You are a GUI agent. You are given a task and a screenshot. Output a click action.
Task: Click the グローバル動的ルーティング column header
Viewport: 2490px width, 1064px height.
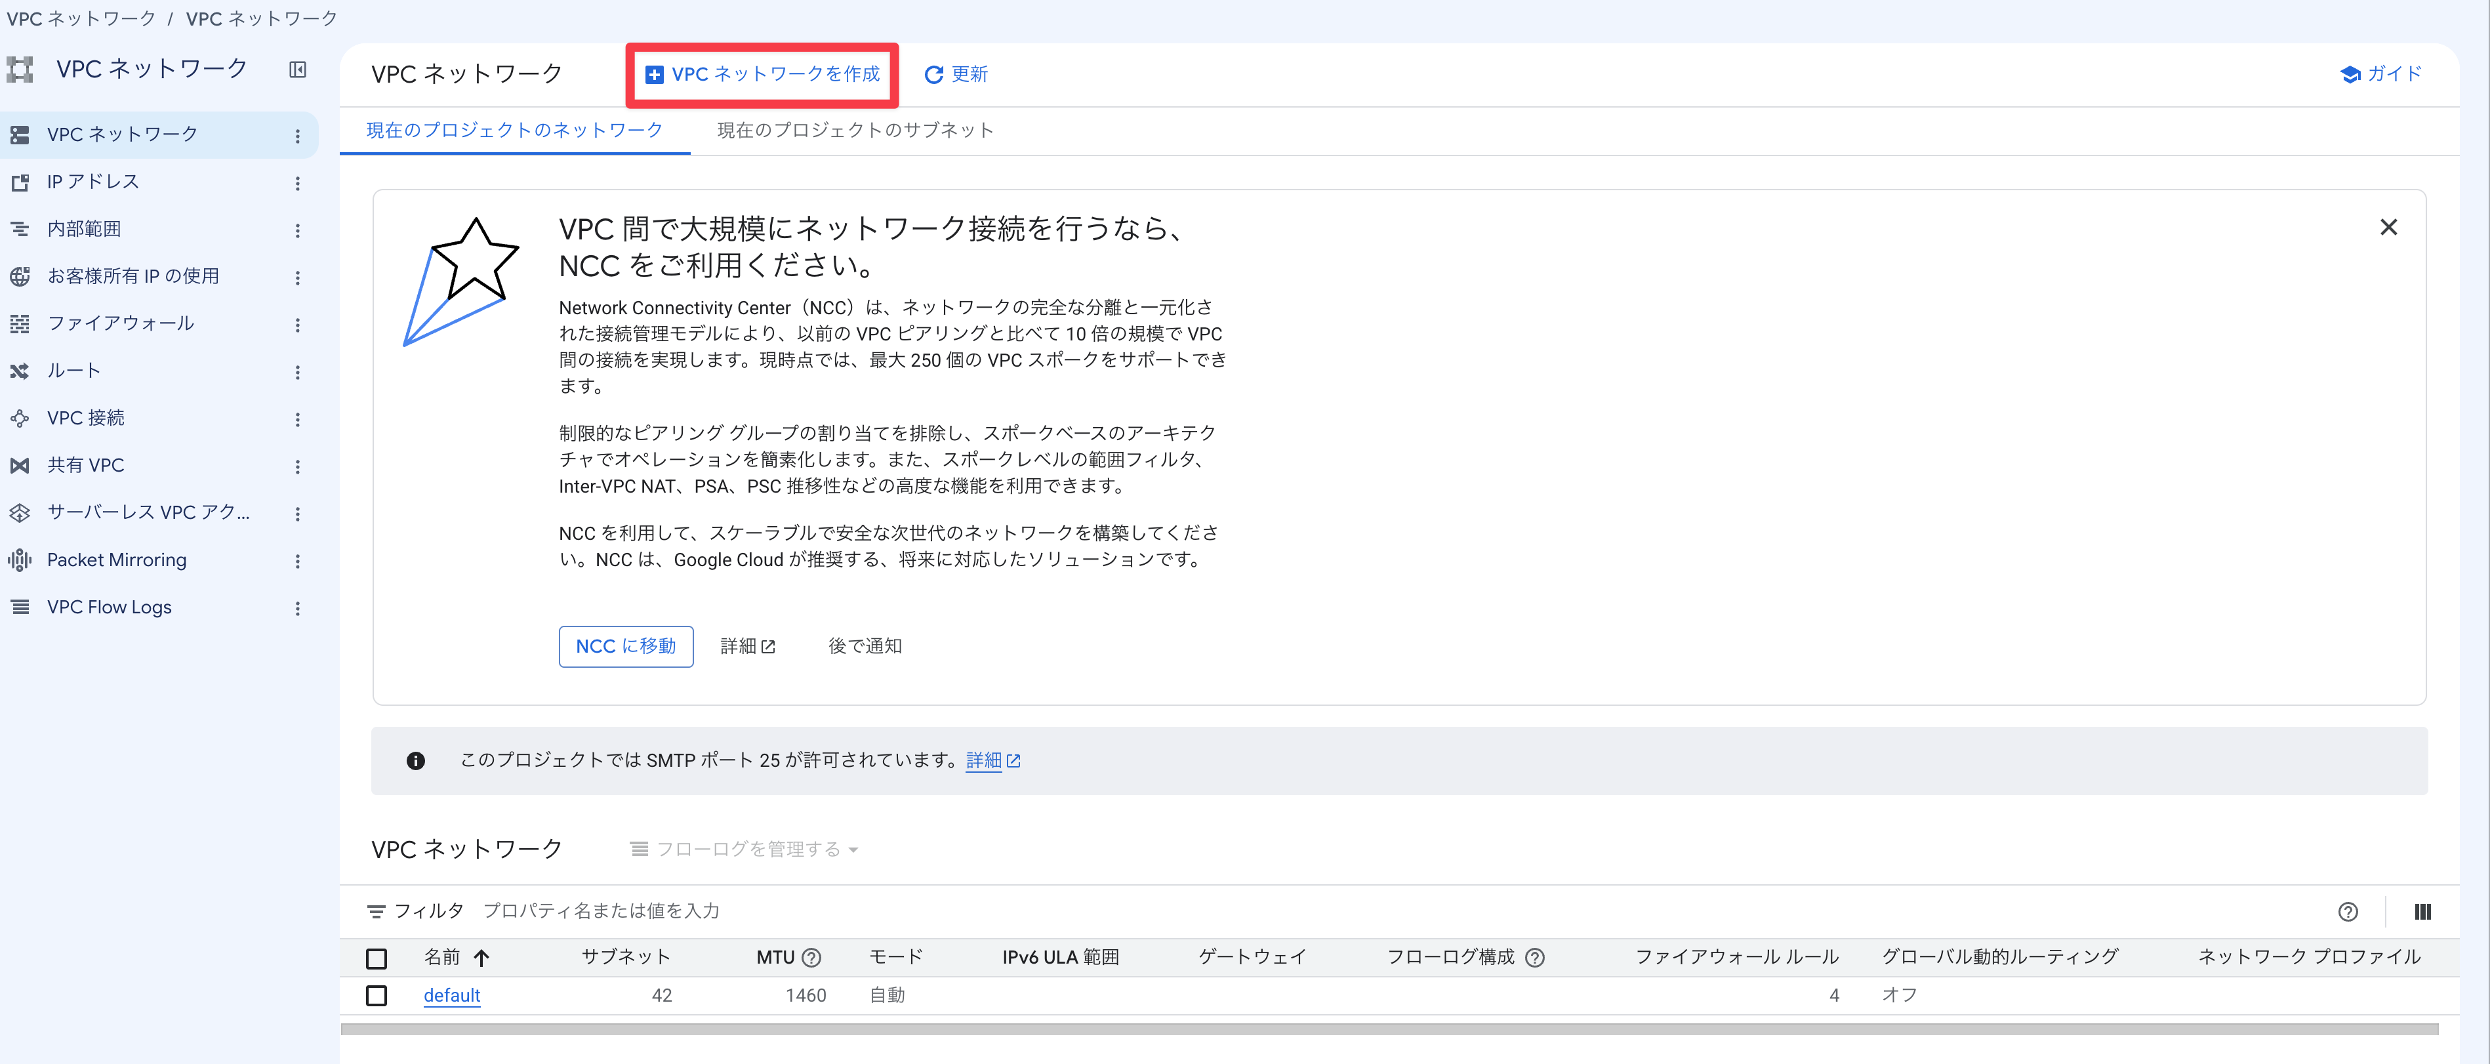[x=2000, y=958]
